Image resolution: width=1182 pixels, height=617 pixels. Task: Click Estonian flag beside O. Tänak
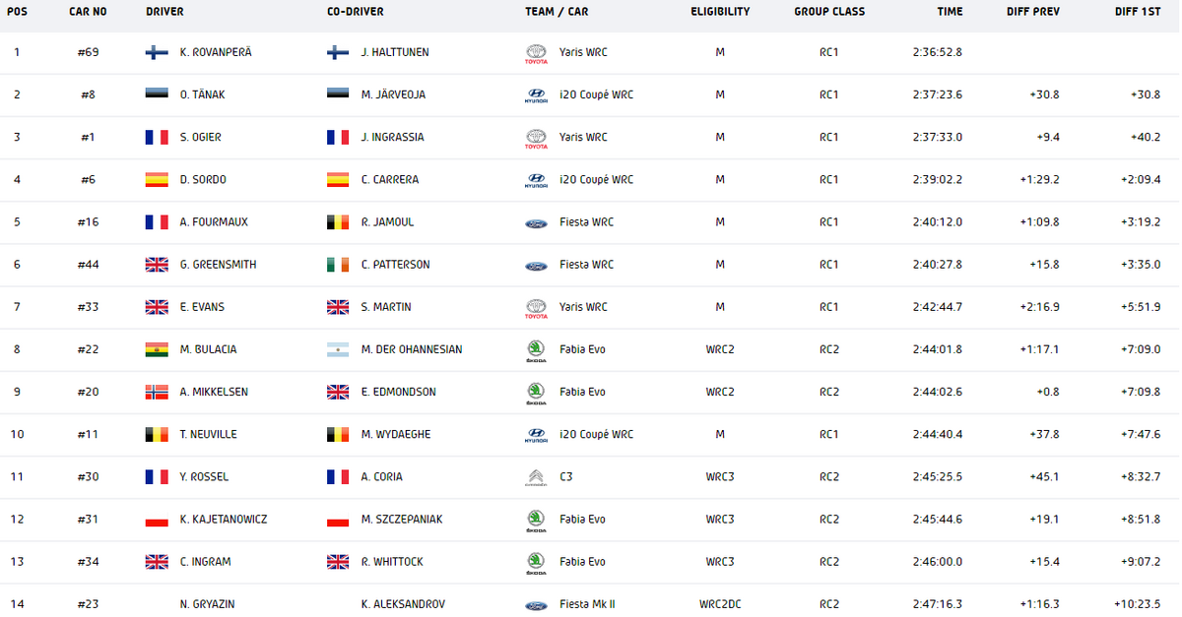pos(157,94)
